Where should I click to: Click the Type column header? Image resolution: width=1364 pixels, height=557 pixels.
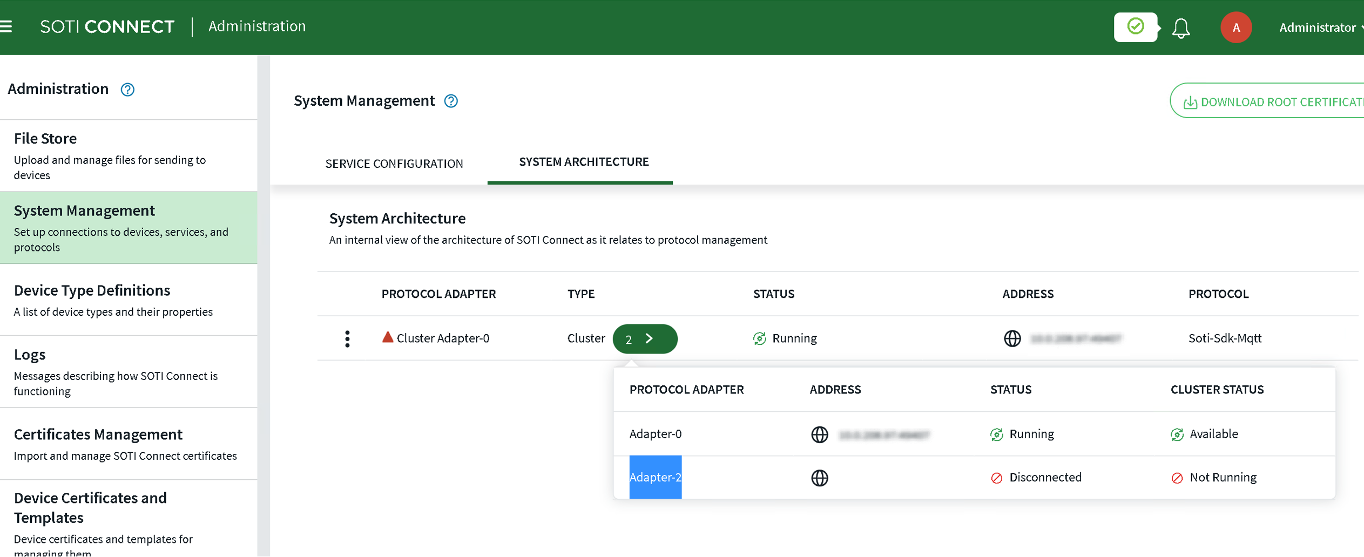point(581,294)
